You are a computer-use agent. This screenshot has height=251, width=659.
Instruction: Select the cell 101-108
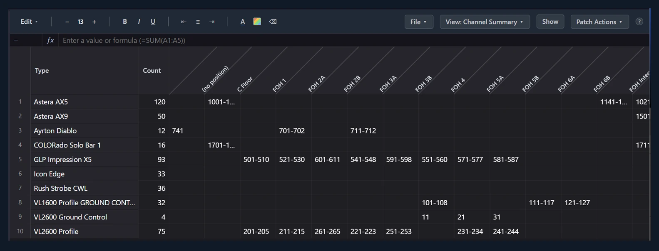tap(436, 203)
